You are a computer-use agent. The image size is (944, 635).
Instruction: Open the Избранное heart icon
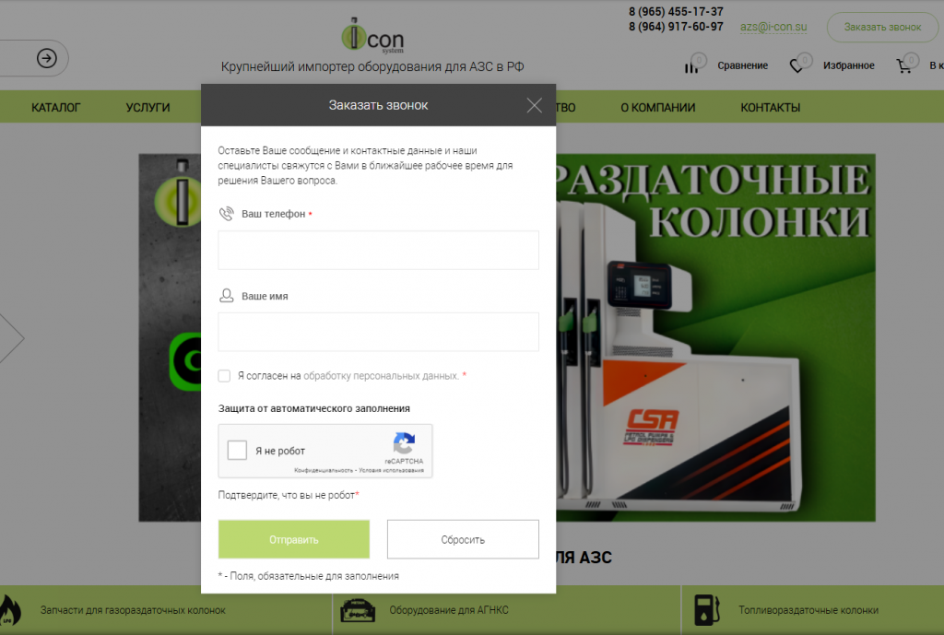pos(796,65)
